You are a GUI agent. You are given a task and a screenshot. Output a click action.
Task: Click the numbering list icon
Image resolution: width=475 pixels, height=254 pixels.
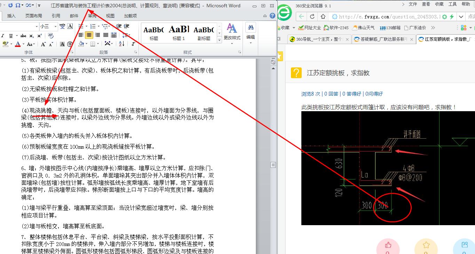[x=93, y=26]
